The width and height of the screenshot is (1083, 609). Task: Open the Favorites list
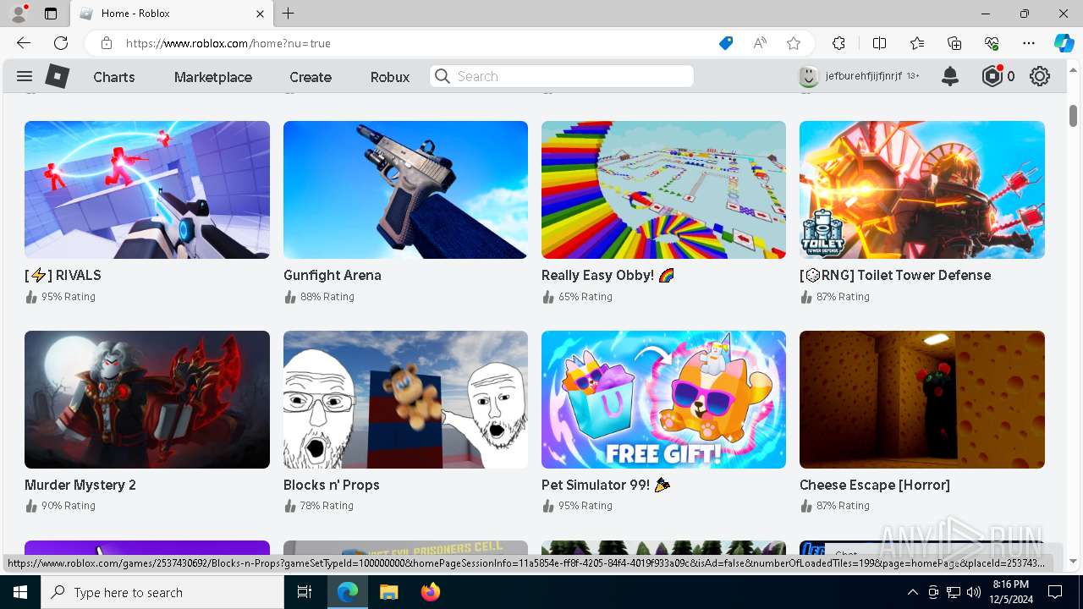(x=917, y=43)
